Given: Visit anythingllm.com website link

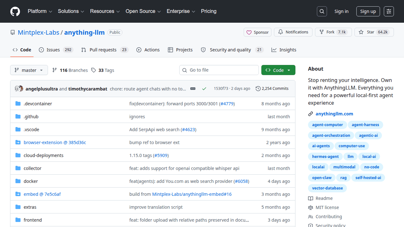Looking at the screenshot, I should tap(334, 114).
